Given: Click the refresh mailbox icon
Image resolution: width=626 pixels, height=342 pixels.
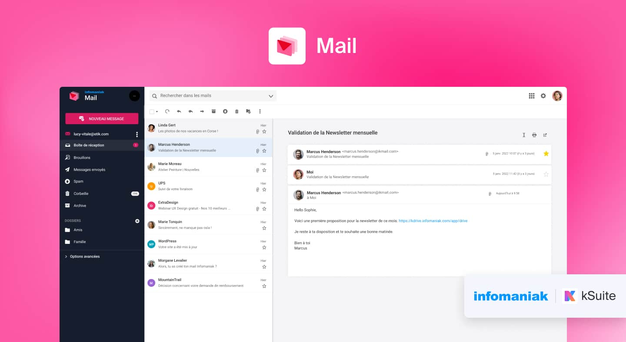Looking at the screenshot, I should pyautogui.click(x=167, y=112).
